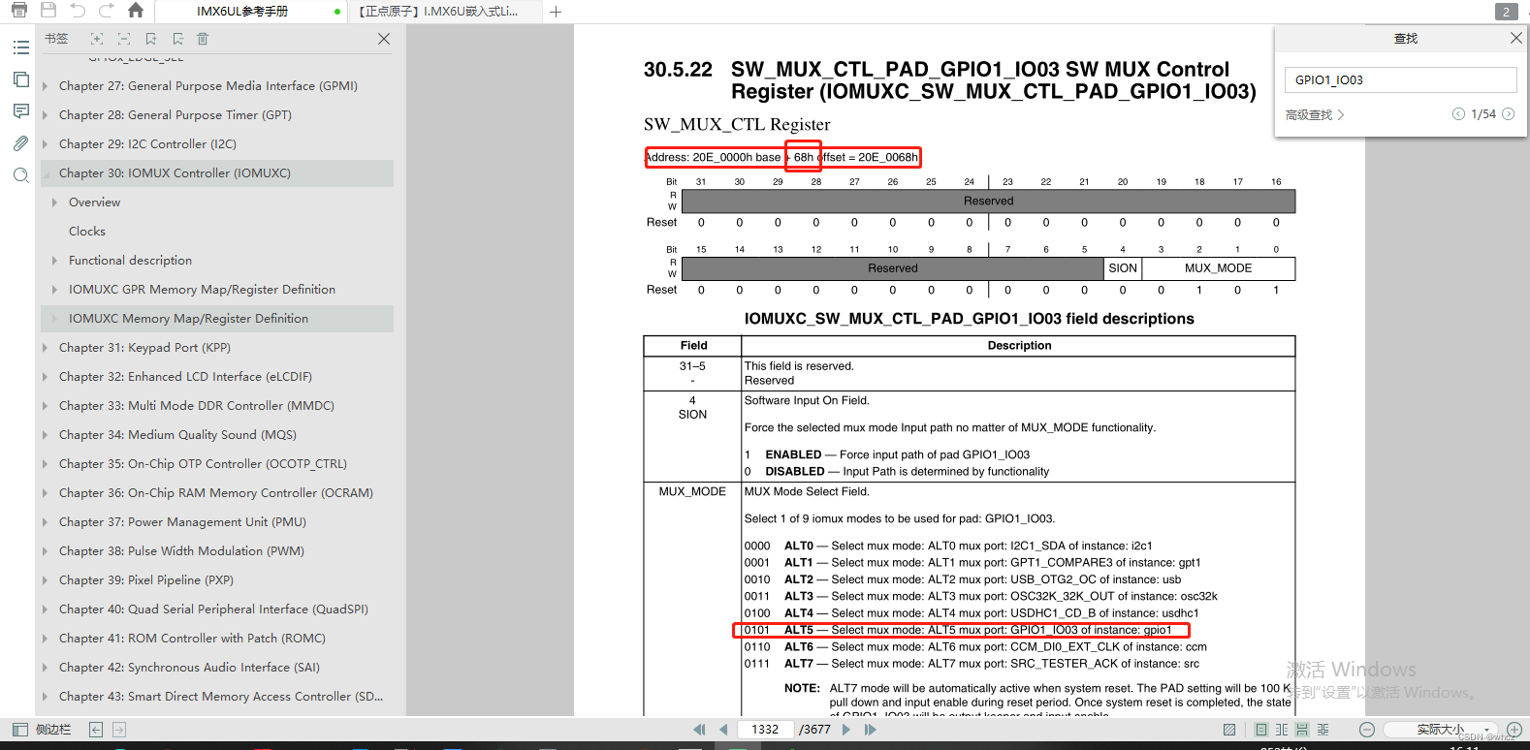
Task: Open Chapter 42 Synchronous Audio Interface
Action: [x=189, y=668]
